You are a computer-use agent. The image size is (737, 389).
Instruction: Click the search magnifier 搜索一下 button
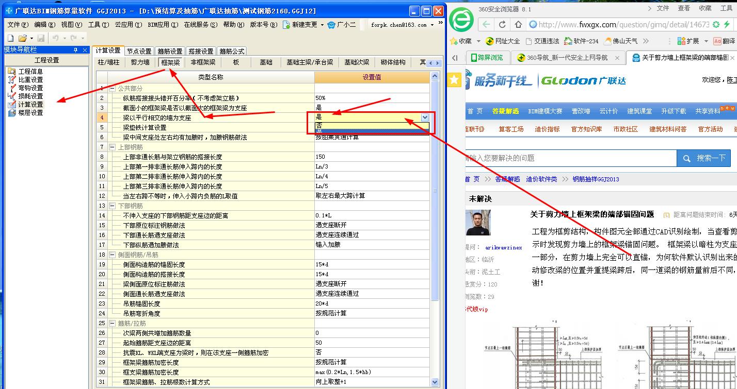[703, 158]
